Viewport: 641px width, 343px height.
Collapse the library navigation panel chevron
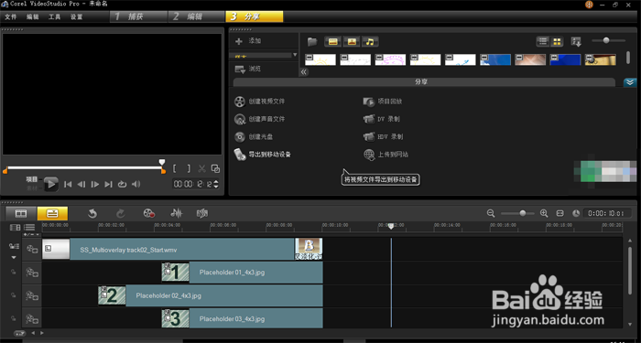[304, 72]
